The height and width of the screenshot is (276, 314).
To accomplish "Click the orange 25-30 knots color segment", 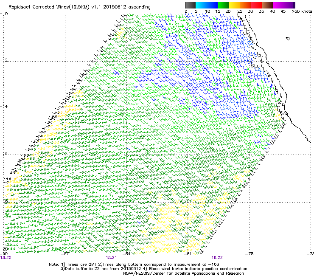I will (245, 5).
